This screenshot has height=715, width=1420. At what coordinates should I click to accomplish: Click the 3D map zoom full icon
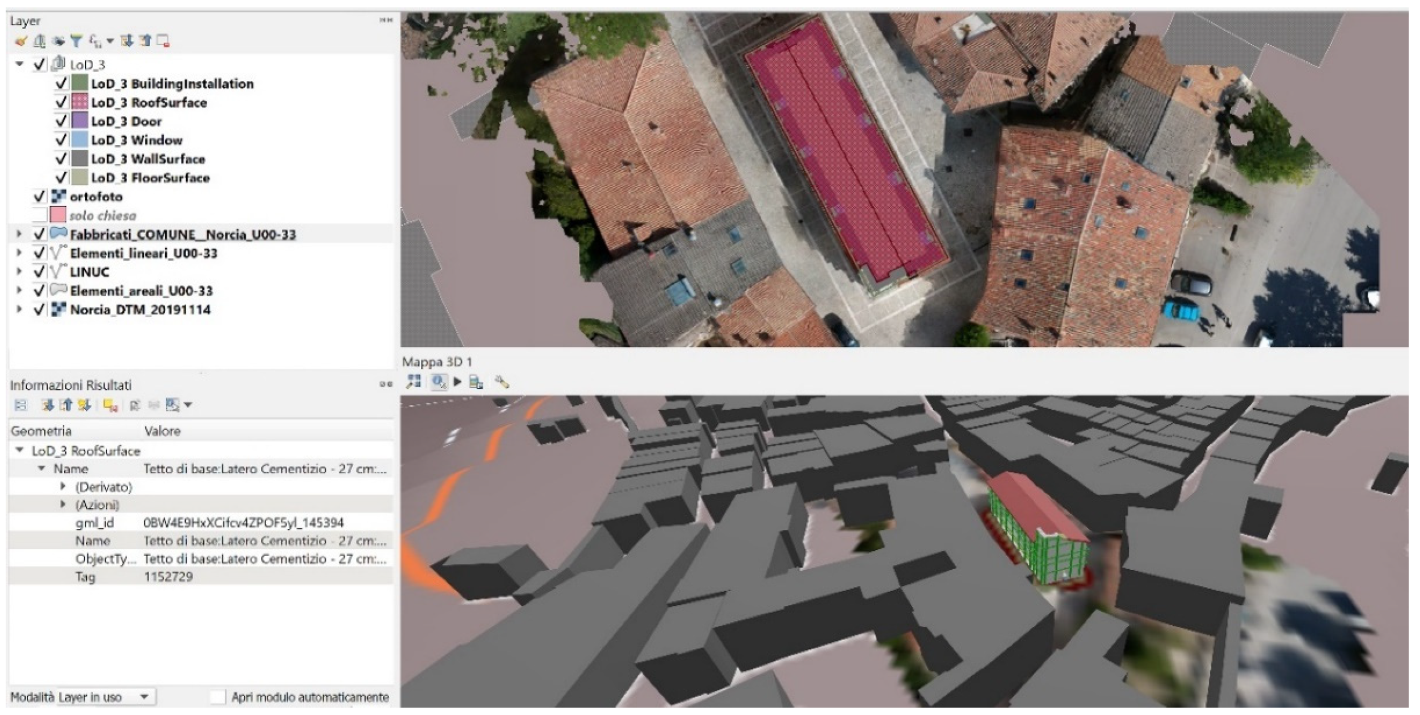(413, 382)
